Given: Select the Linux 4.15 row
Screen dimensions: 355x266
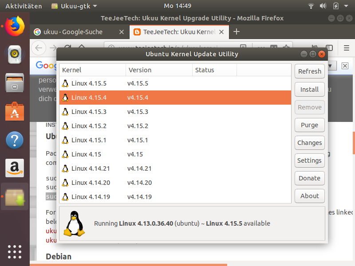Looking at the screenshot, I should (175, 154).
